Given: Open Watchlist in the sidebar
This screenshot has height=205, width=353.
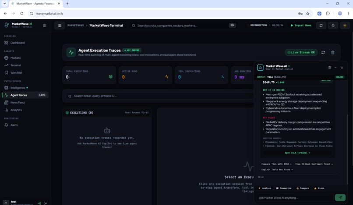Looking at the screenshot, I should click(x=25, y=72).
